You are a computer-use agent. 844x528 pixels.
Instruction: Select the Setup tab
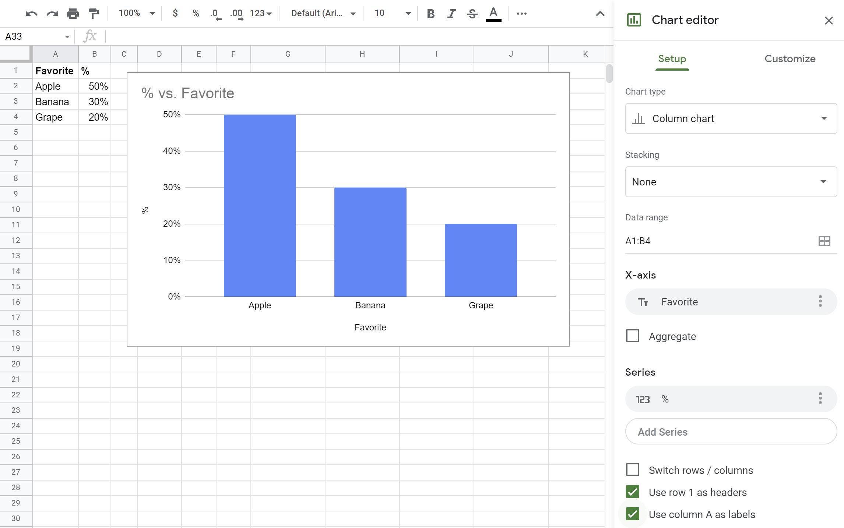click(x=672, y=59)
